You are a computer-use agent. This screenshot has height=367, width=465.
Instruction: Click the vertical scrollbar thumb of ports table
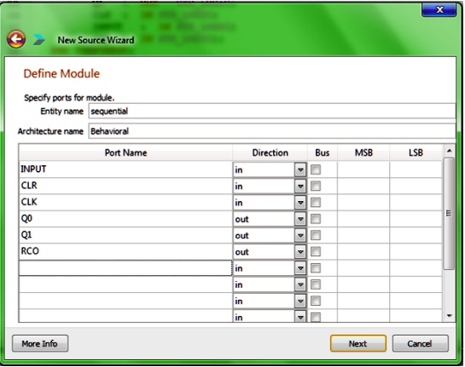pyautogui.click(x=450, y=214)
